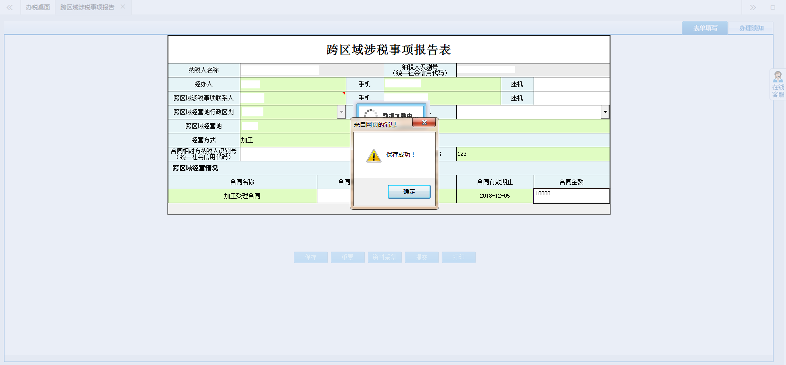Open the right-side dropdown arrow in the form
This screenshot has width=786, height=365.
pos(605,112)
